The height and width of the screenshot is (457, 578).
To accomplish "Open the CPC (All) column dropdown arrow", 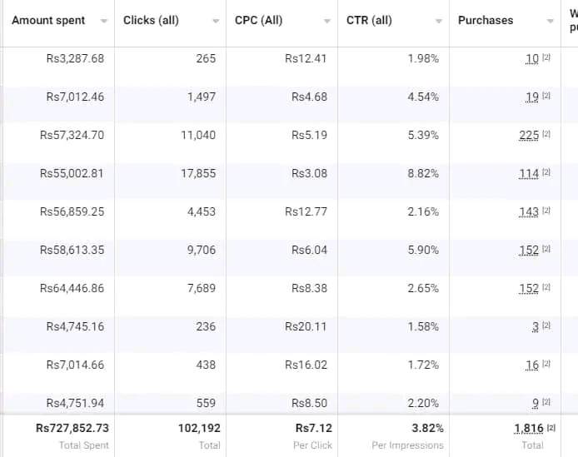I will coord(326,21).
